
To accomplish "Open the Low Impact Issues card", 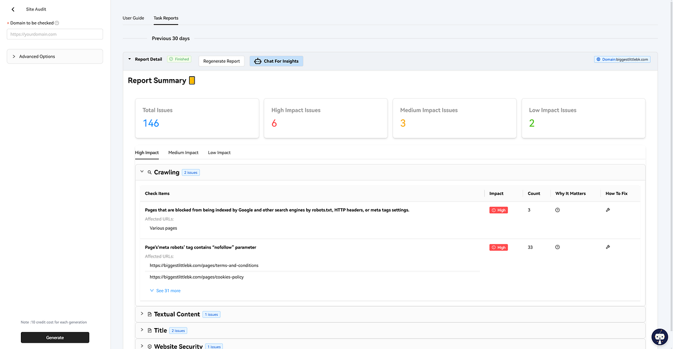I will point(583,118).
